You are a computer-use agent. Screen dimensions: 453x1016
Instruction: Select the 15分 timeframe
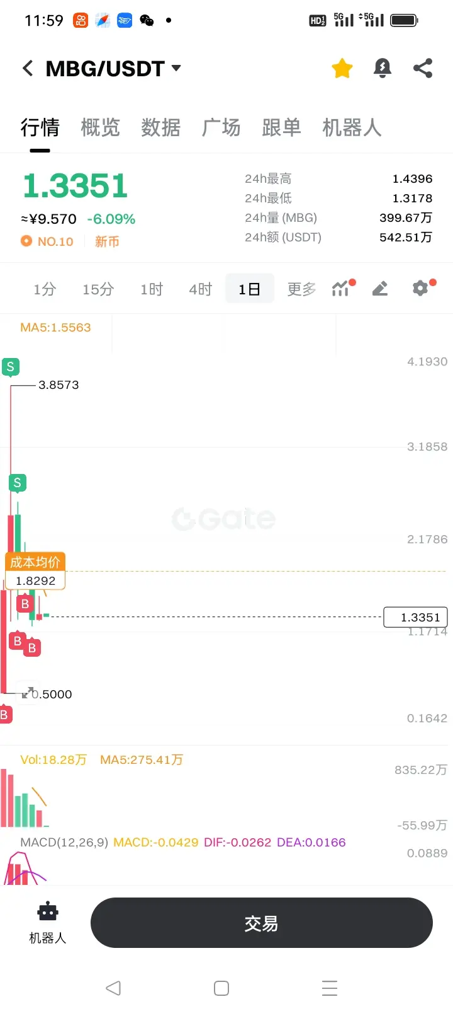[x=98, y=289]
